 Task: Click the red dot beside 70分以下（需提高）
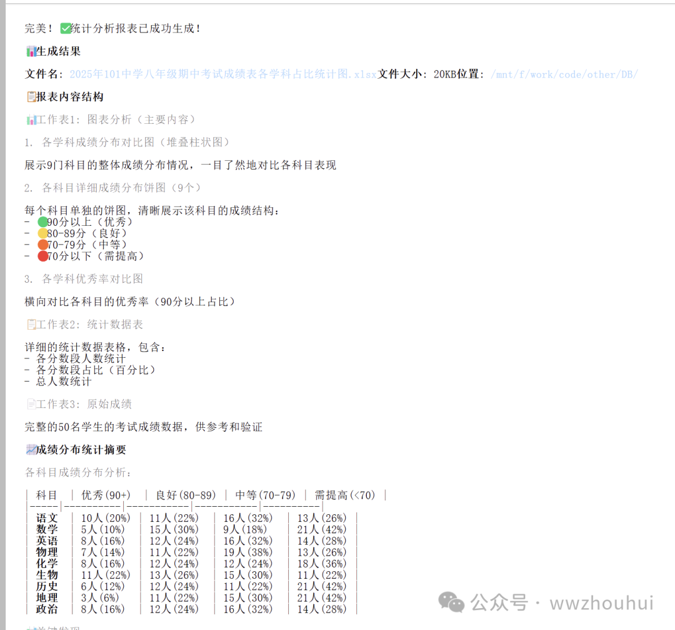(x=41, y=256)
